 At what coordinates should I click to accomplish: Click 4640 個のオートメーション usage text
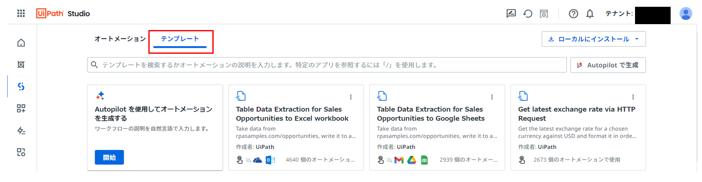320,160
